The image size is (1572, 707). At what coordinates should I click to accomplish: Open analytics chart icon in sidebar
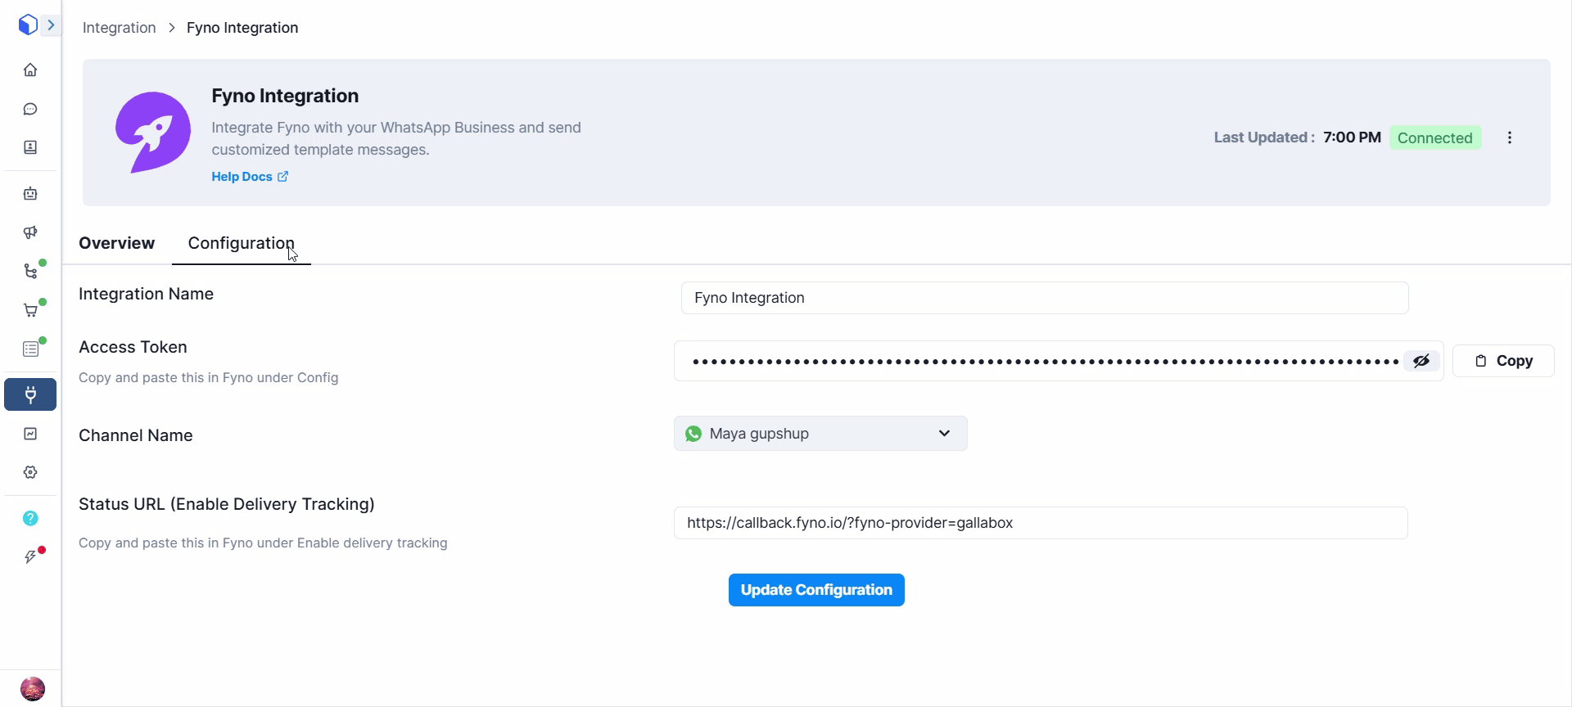(x=30, y=434)
